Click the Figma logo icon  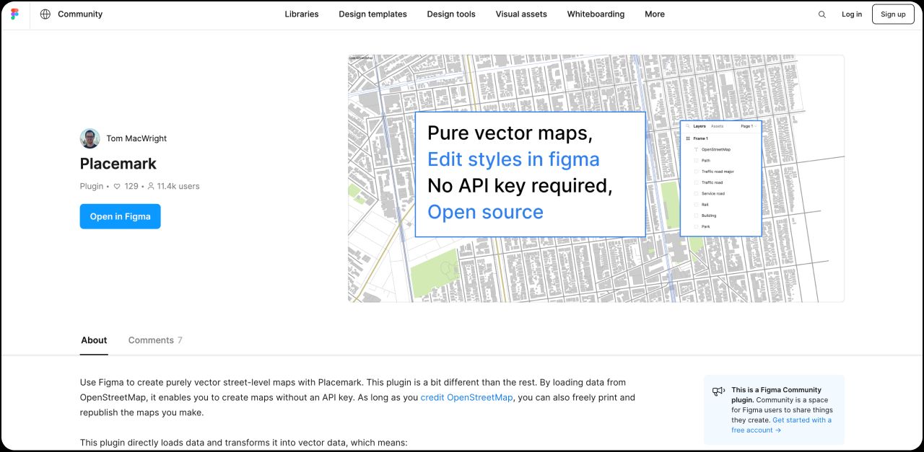pos(14,14)
